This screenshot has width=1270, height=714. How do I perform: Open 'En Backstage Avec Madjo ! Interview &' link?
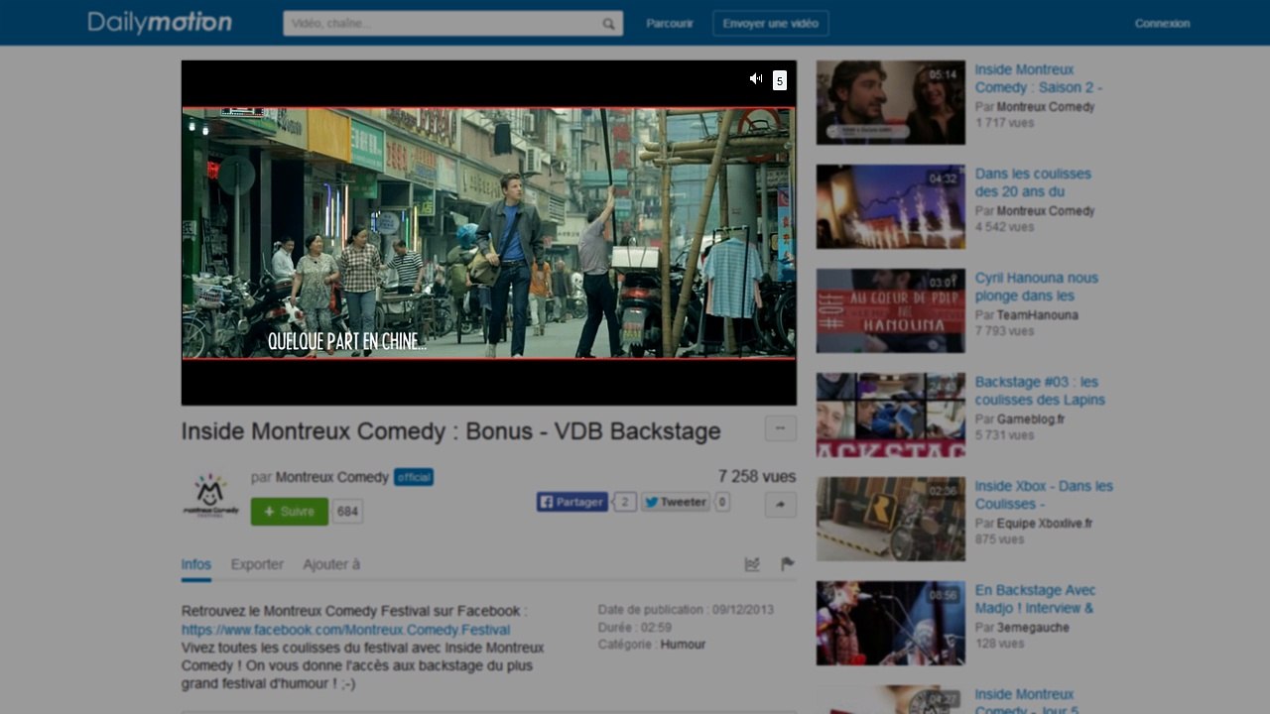tap(1036, 599)
